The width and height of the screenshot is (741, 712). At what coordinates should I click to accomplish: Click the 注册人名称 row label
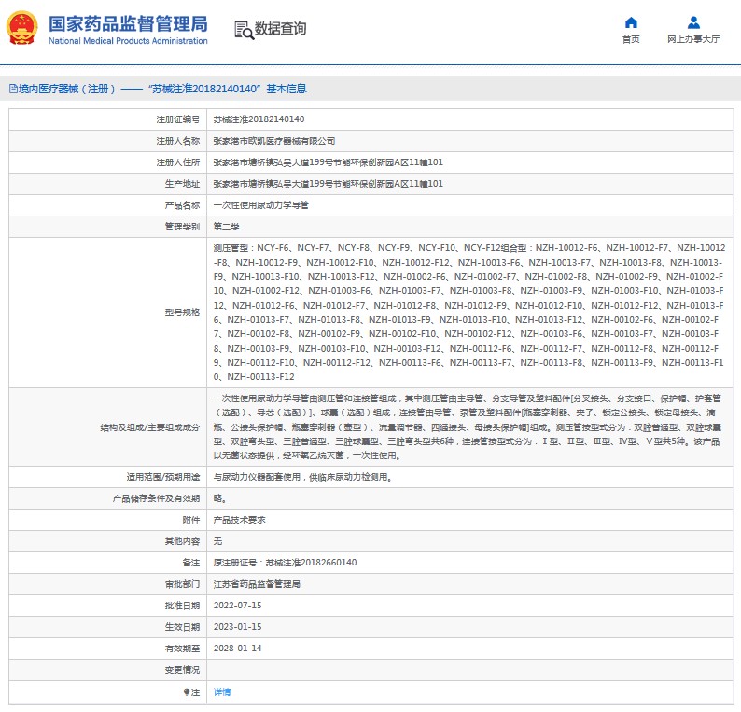tap(177, 141)
